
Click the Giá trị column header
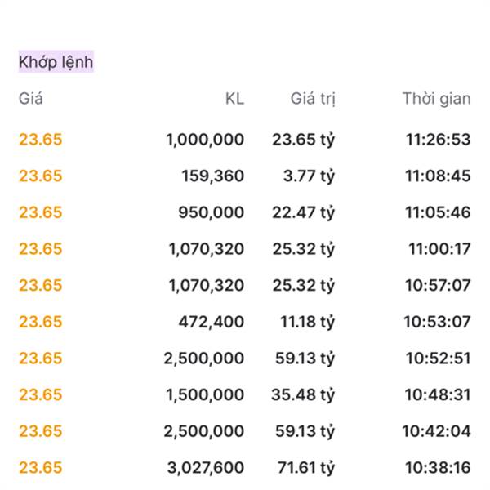pos(313,99)
